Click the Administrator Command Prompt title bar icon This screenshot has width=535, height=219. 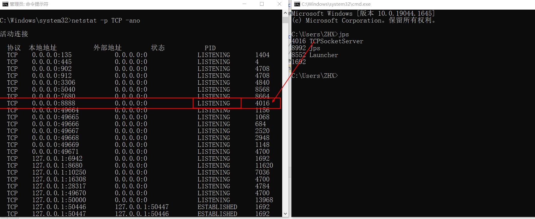pyautogui.click(x=5, y=4)
